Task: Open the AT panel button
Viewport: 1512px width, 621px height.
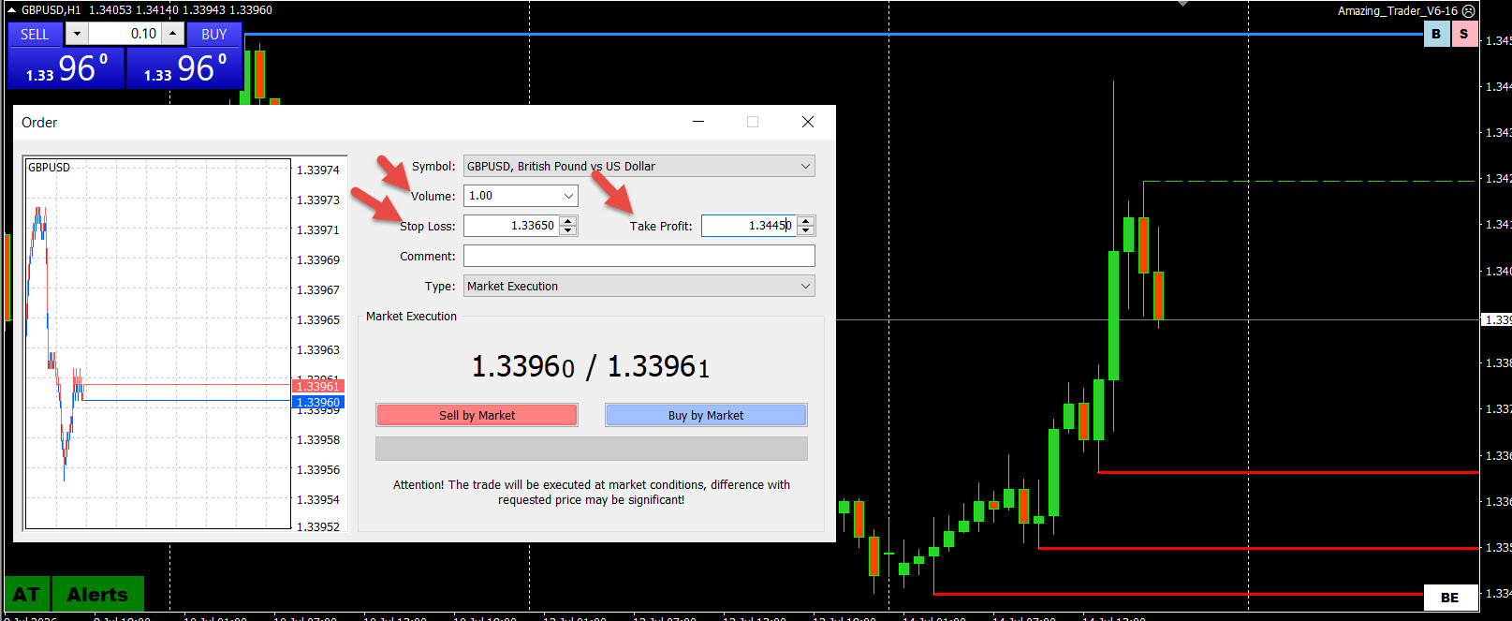Action: pos(27,595)
